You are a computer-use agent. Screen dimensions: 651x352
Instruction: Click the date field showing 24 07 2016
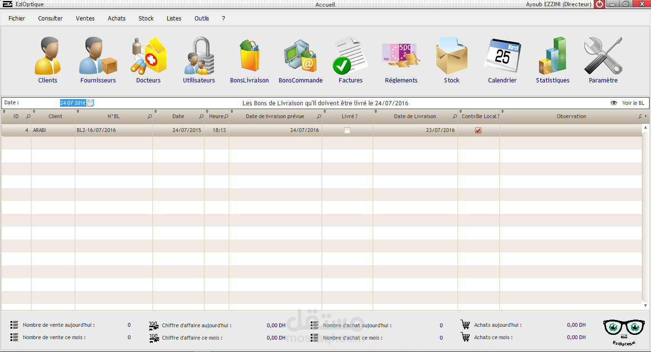coord(73,103)
